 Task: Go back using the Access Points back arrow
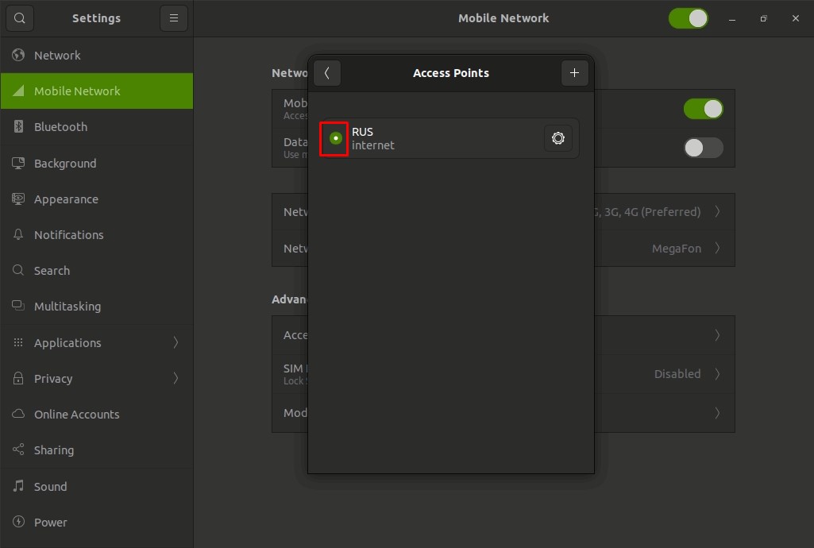pyautogui.click(x=326, y=73)
